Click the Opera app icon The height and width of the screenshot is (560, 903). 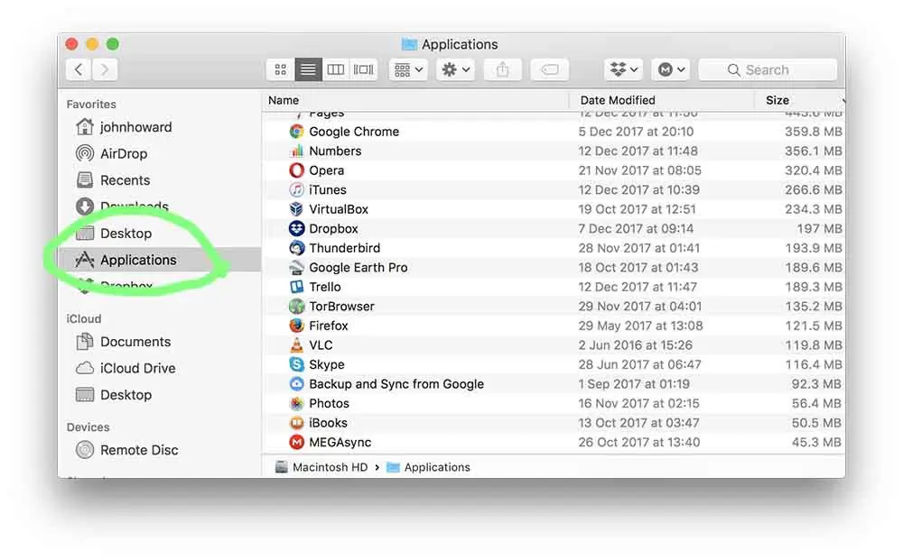[x=296, y=170]
